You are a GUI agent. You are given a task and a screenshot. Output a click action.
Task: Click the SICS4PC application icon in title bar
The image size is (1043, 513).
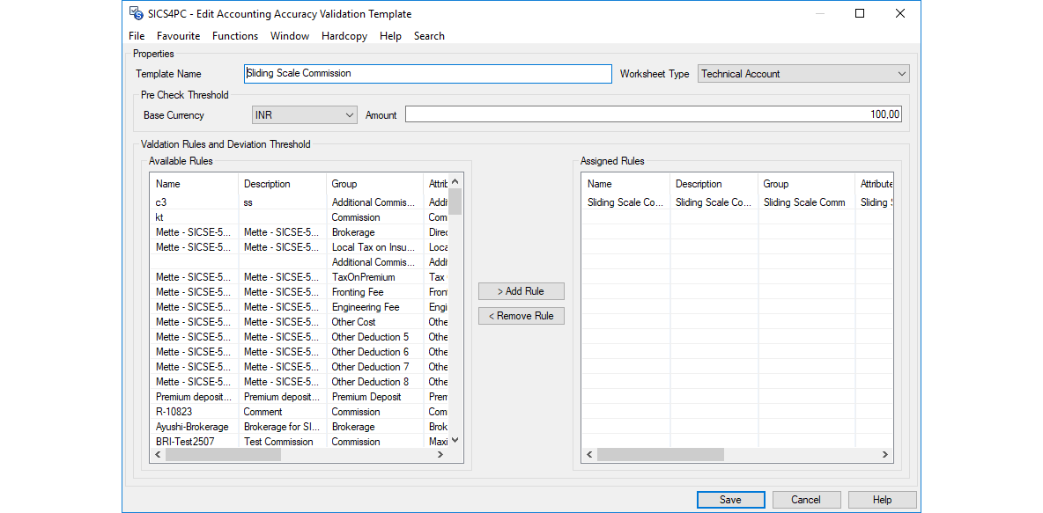[x=136, y=13]
